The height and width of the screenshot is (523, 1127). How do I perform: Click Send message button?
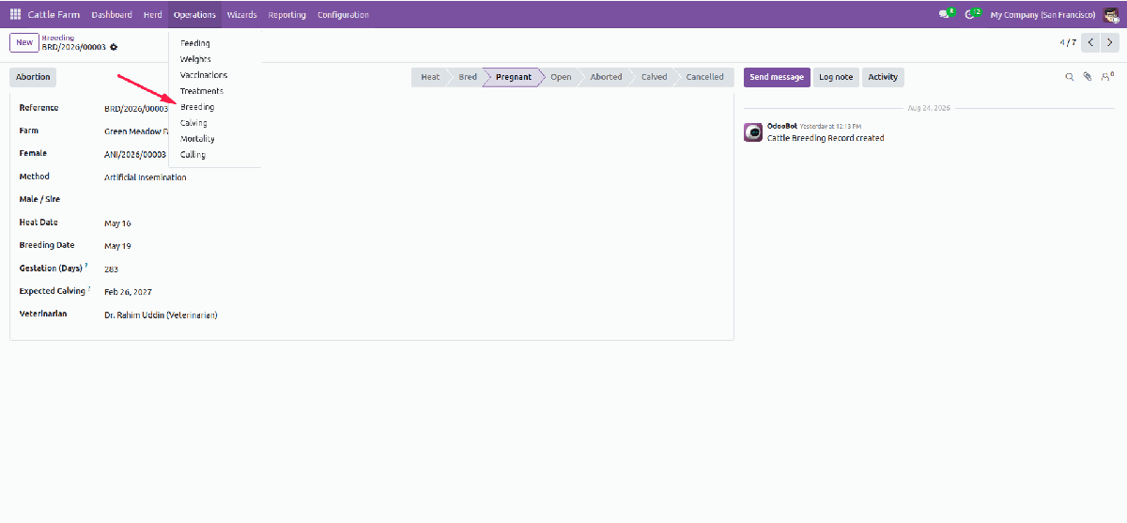click(x=777, y=77)
